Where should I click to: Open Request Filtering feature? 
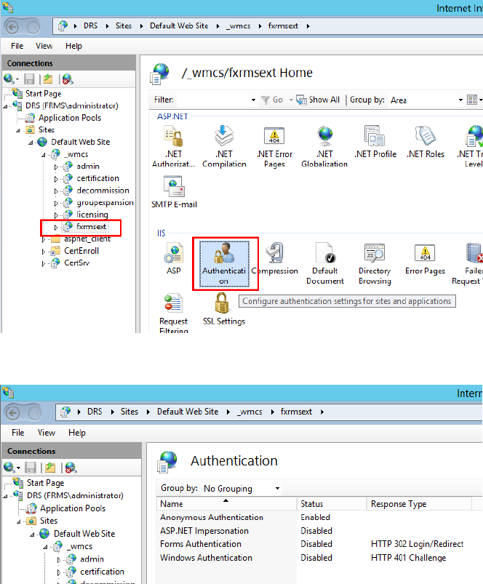coord(174,313)
